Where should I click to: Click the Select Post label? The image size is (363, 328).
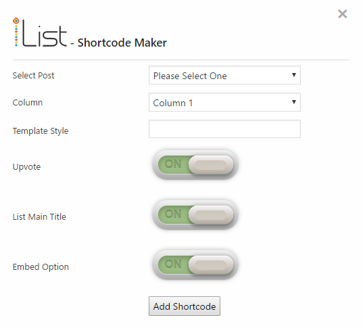pos(33,76)
